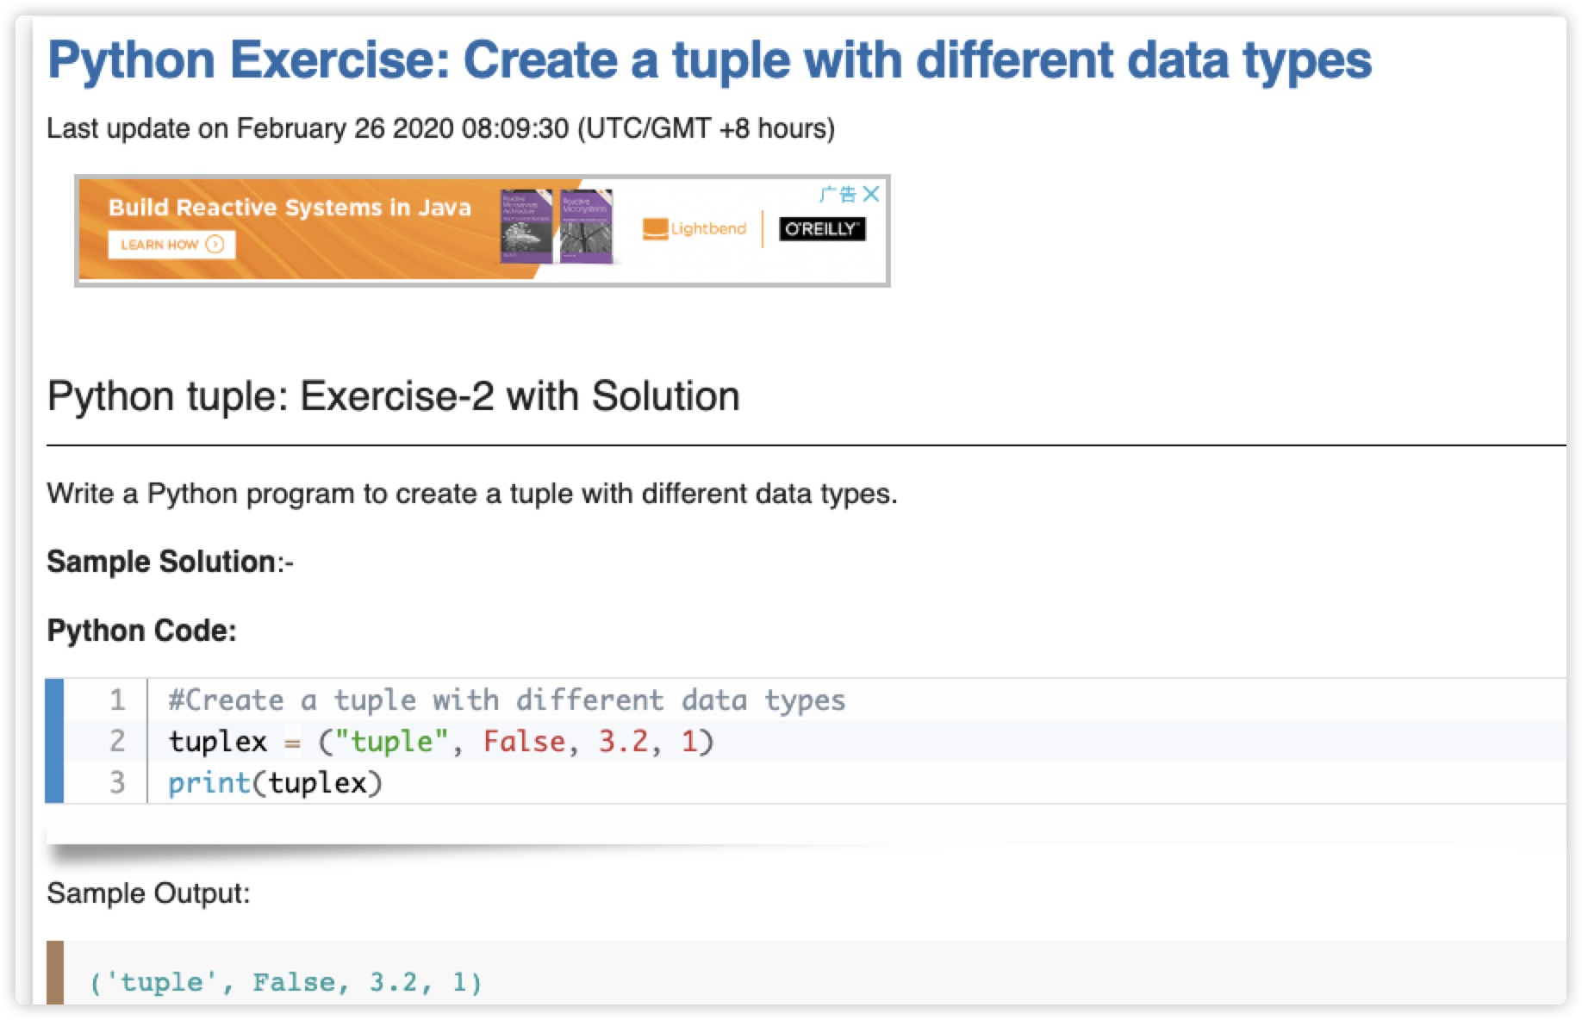Click the #Create a tuple comment line

click(507, 700)
